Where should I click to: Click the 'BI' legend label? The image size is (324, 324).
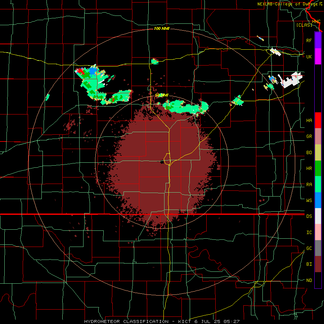(309, 264)
